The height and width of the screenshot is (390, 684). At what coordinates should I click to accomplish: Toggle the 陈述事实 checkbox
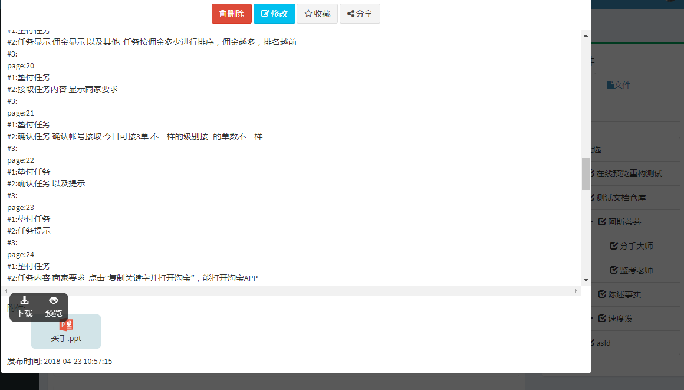pyautogui.click(x=602, y=294)
